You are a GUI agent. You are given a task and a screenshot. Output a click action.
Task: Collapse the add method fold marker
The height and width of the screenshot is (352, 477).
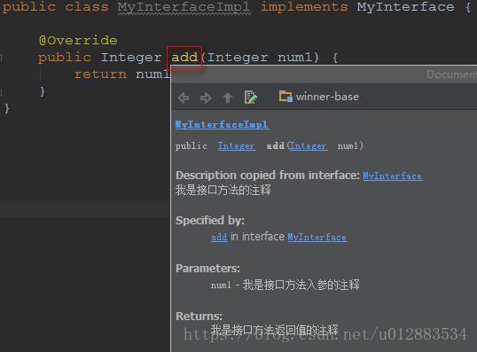[x=1, y=58]
